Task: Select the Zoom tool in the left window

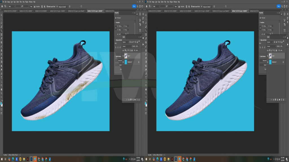Action: [2, 93]
